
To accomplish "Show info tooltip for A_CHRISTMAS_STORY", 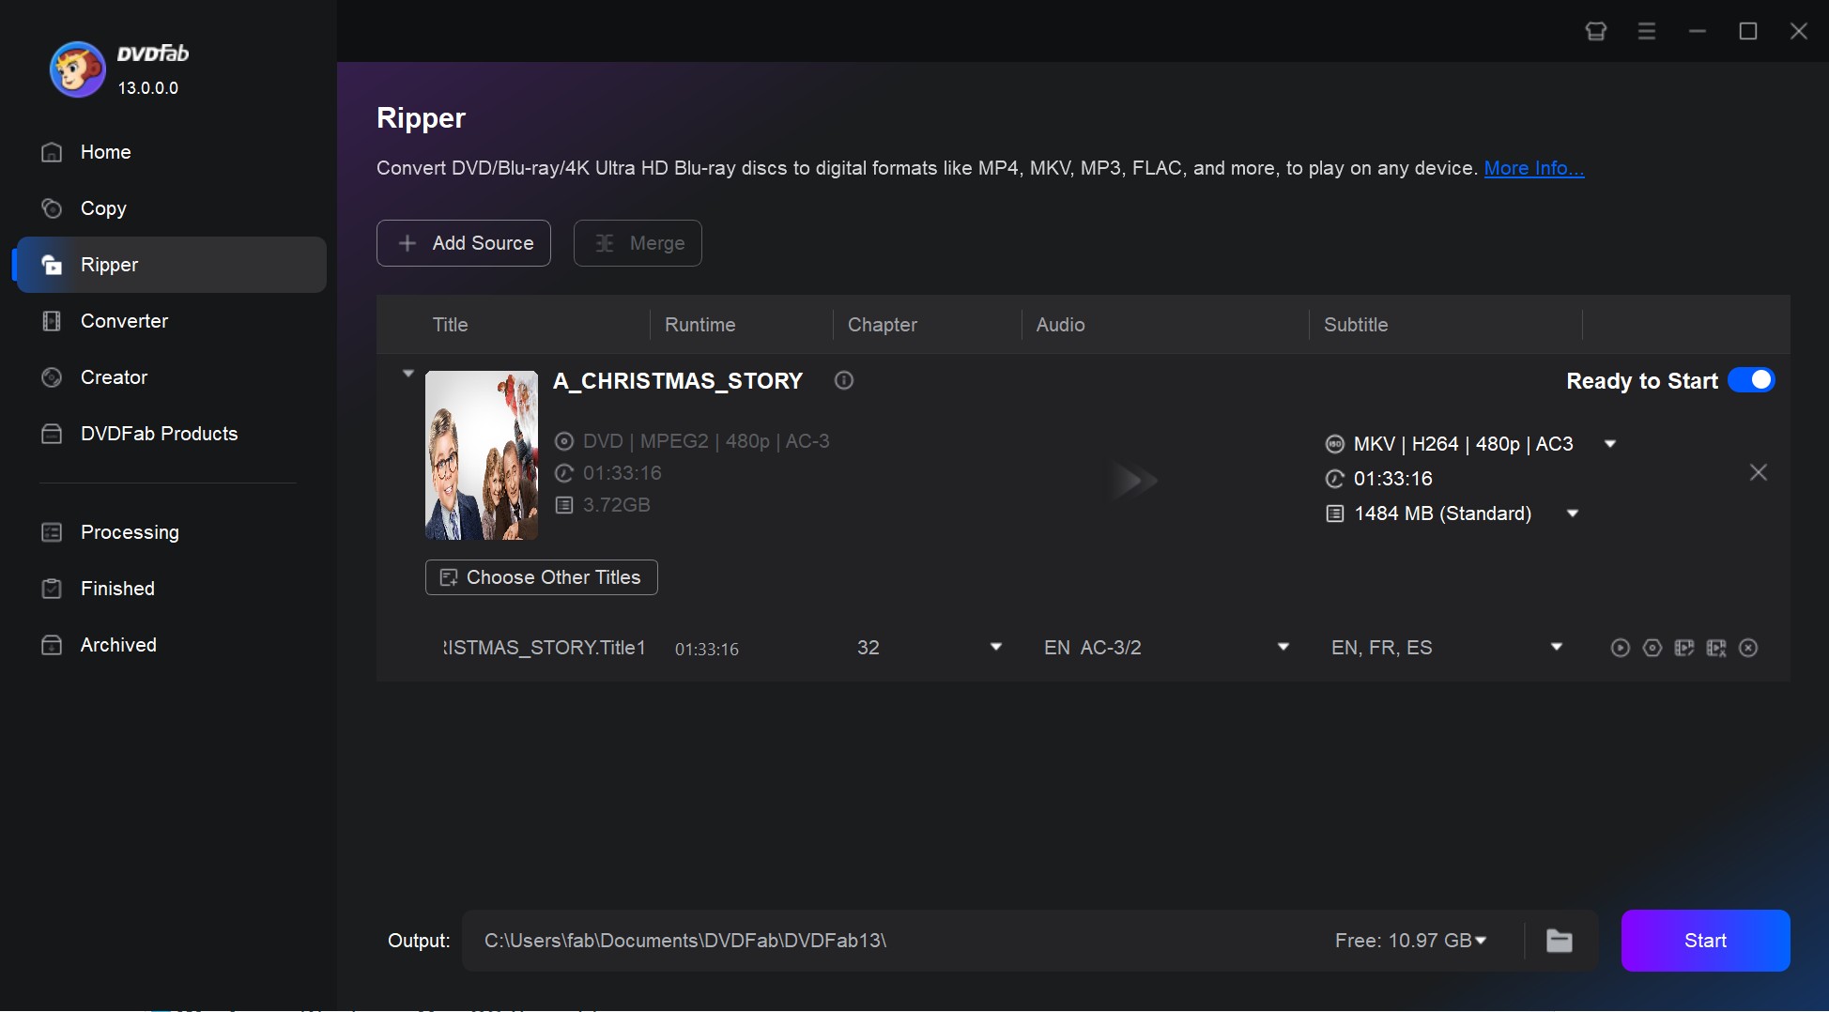I will (x=843, y=380).
